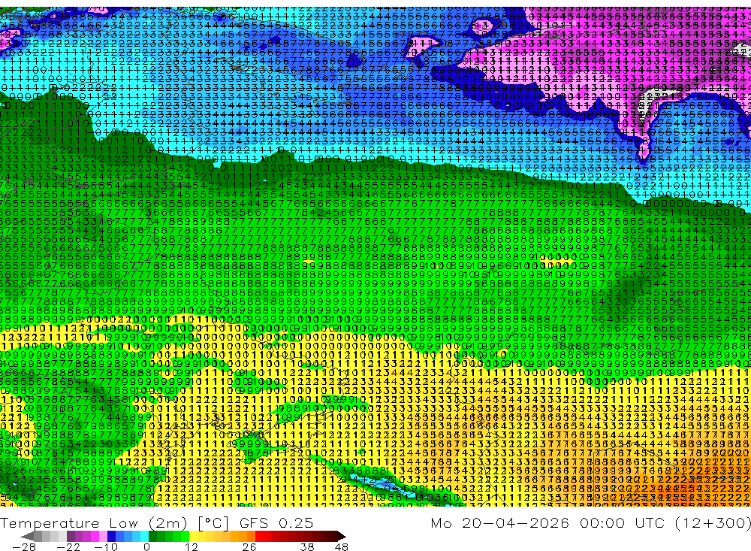Click the "26" legend value
The height and width of the screenshot is (551, 751).
[249, 547]
